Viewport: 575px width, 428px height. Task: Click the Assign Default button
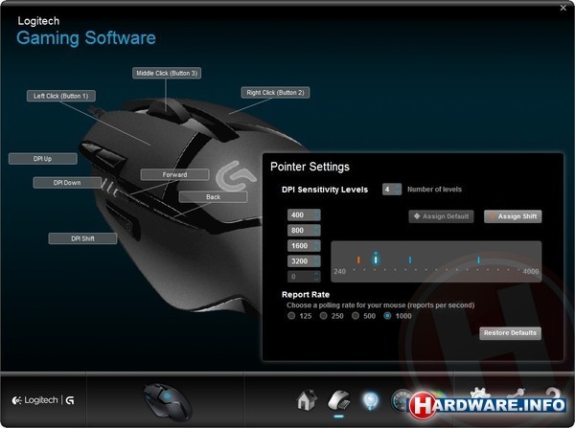point(441,216)
